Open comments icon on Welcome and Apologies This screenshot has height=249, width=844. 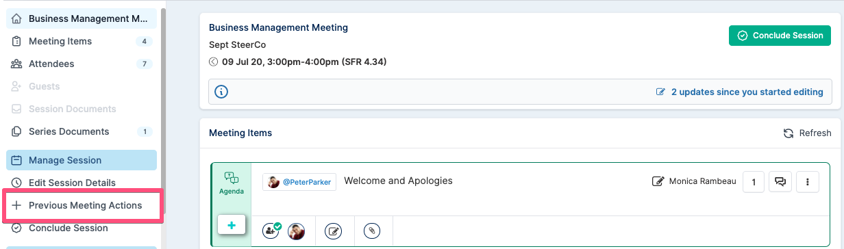[x=780, y=181]
